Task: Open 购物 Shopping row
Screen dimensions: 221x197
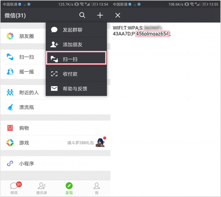Action: coord(55,128)
